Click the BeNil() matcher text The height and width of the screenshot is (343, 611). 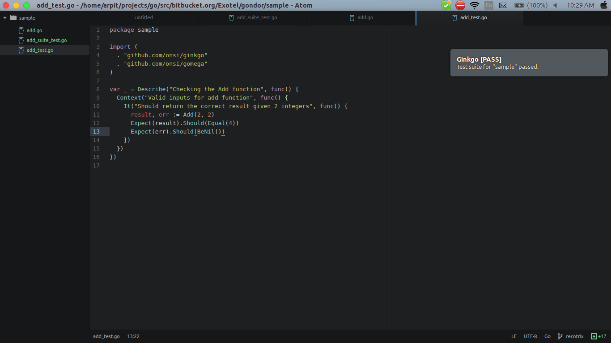point(209,131)
